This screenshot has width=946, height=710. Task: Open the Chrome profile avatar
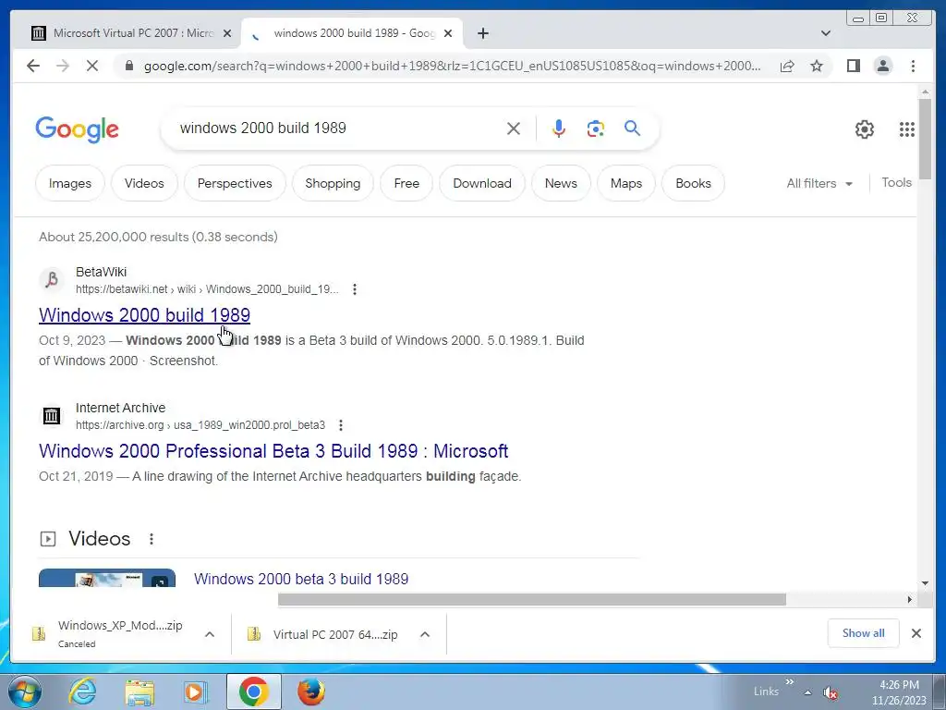882,66
